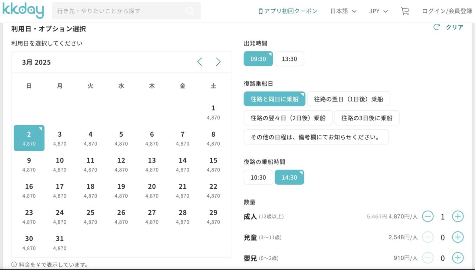
Task: Choose 往路の翌日（1日後）乗船 option
Action: click(x=349, y=99)
